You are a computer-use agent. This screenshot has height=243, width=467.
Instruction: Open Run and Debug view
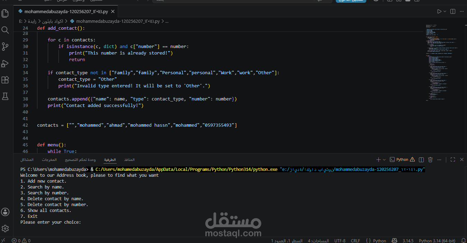tap(5, 64)
